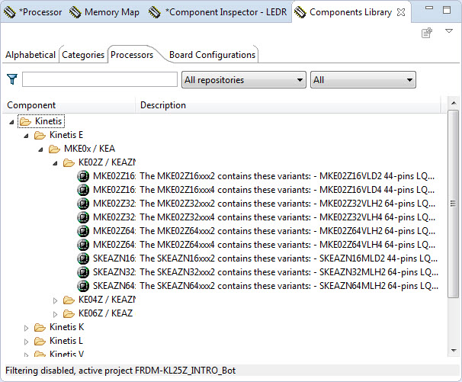Click chip icon of SKEAZN16xxx2 row
The width and height of the screenshot is (462, 382).
83,258
